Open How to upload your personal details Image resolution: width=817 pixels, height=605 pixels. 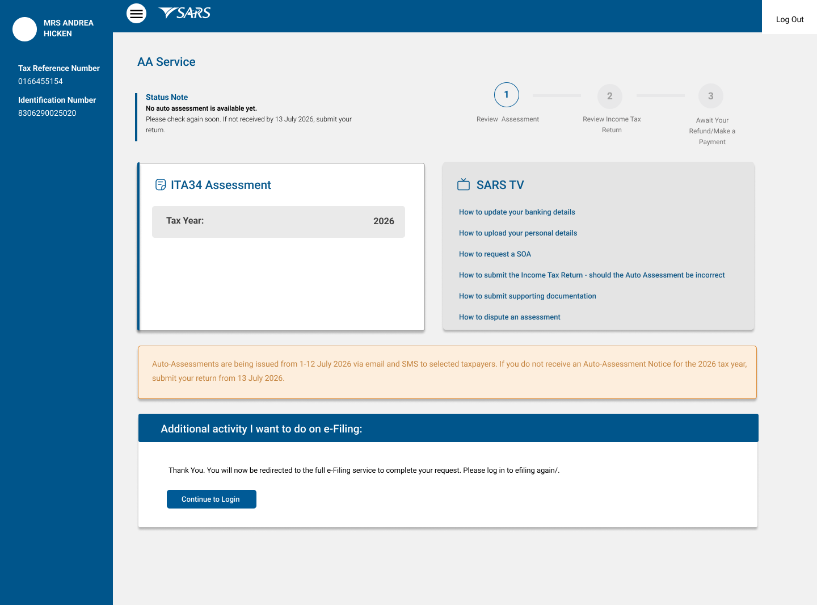click(x=518, y=233)
